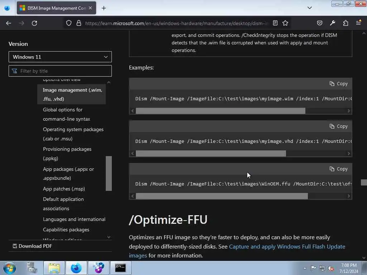Switch to Firefox in the taskbar
The width and height of the screenshot is (367, 275).
pyautogui.click(x=76, y=268)
